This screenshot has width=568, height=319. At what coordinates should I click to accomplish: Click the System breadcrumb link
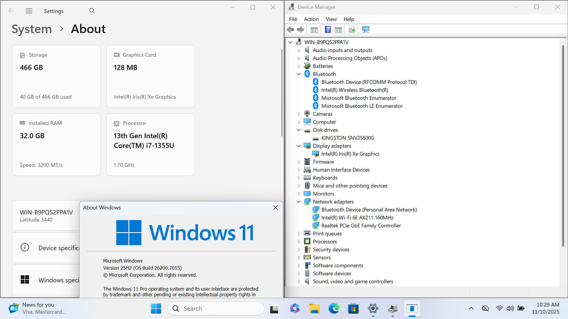(x=32, y=29)
